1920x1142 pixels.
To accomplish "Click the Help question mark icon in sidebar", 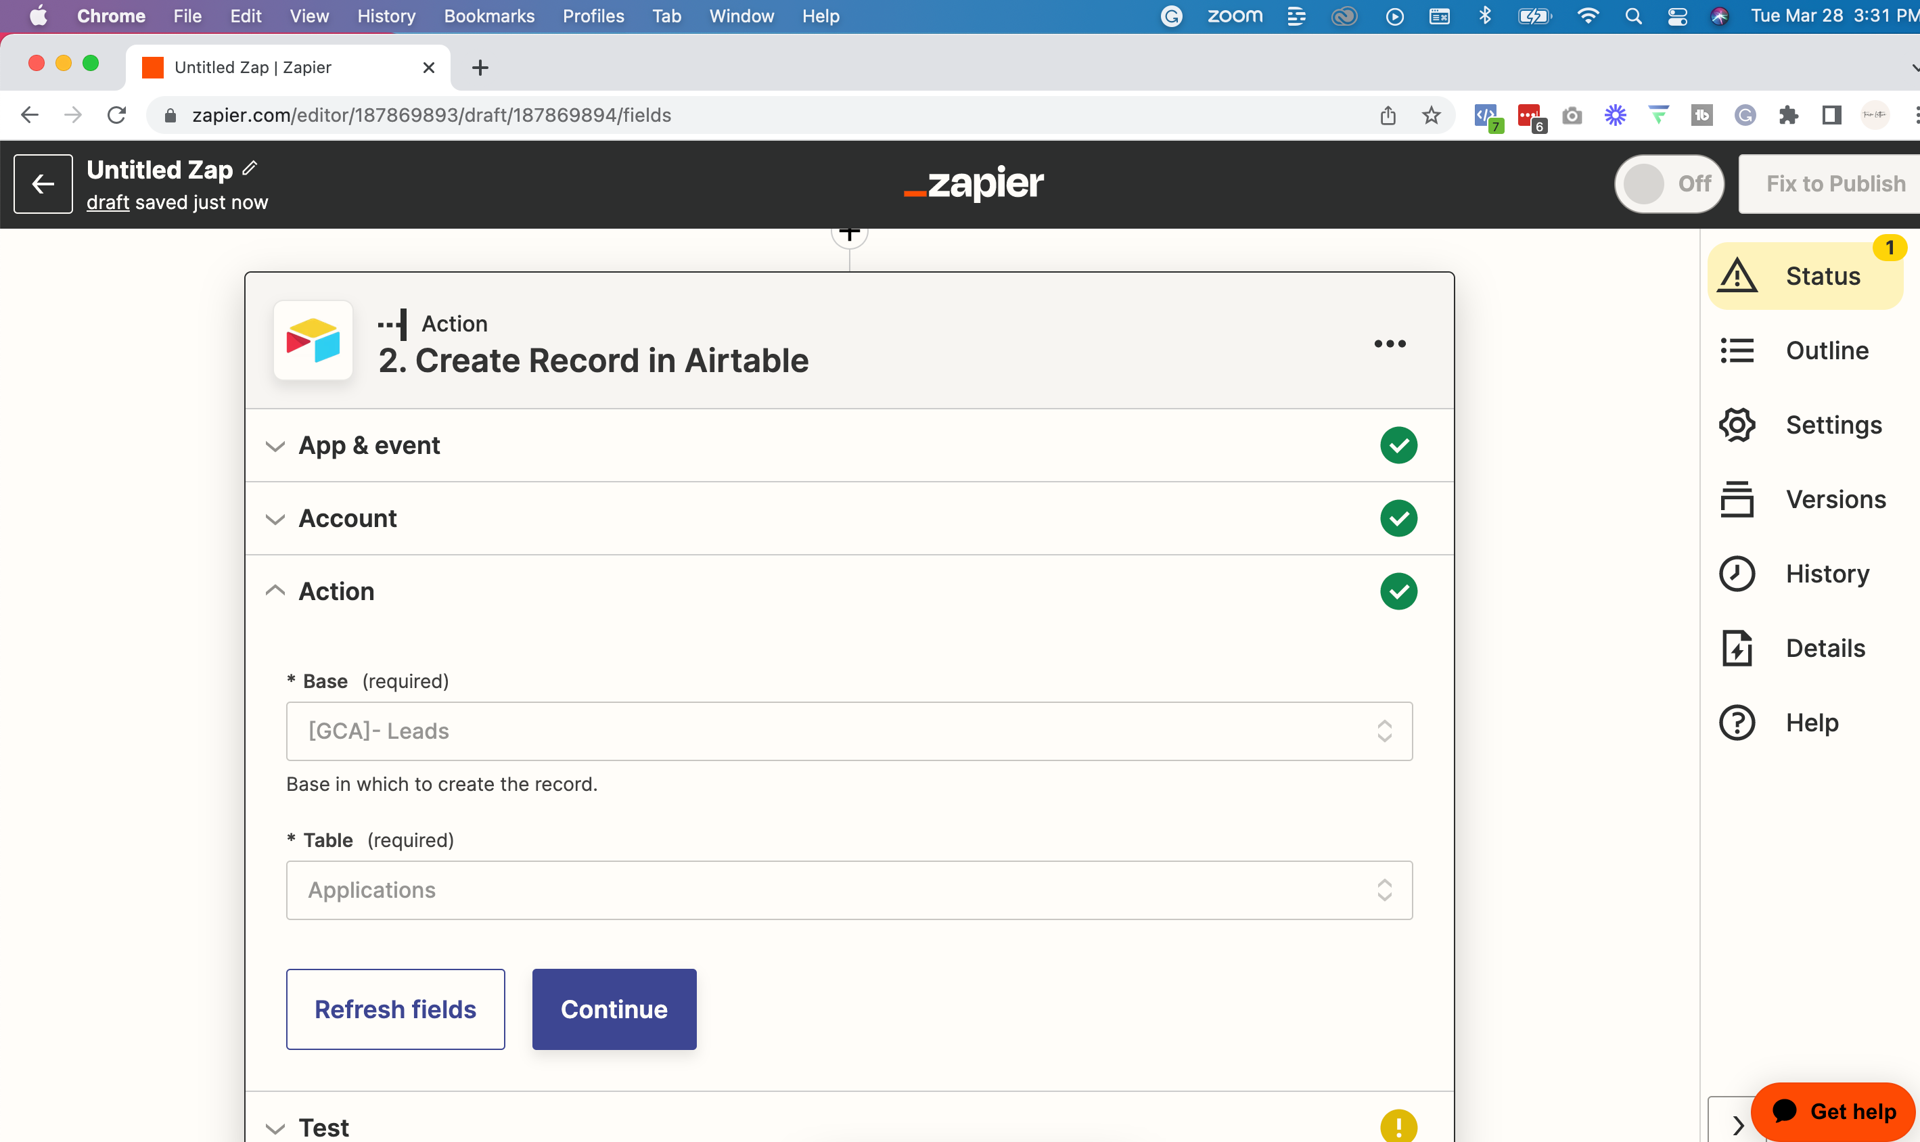I will coord(1737,723).
